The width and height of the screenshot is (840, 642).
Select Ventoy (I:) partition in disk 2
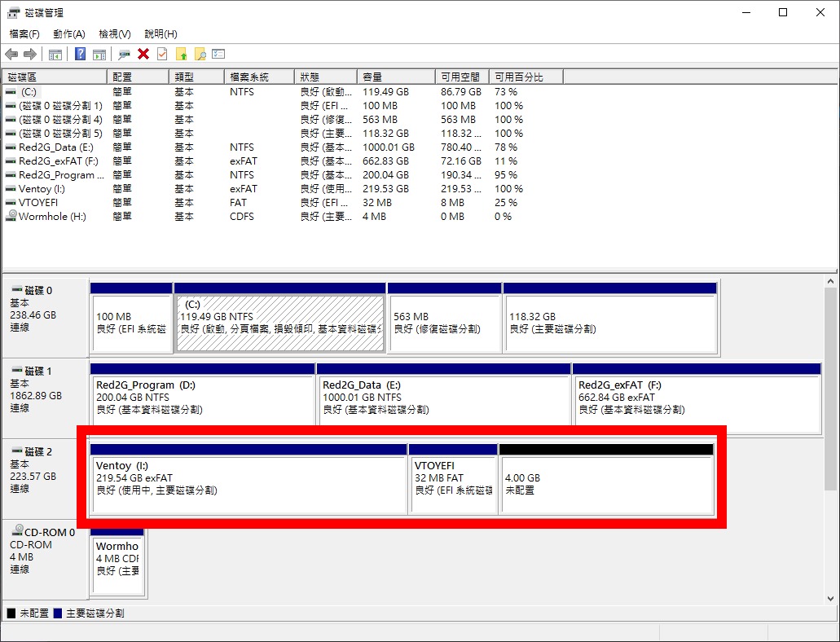(248, 484)
